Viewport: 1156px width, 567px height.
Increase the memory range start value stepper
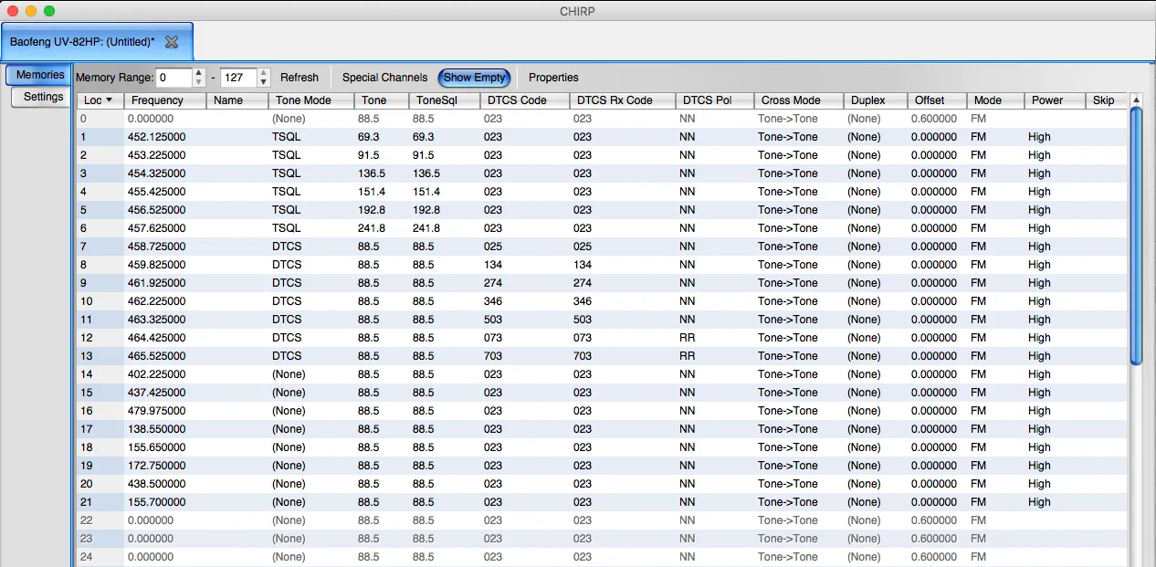click(199, 73)
